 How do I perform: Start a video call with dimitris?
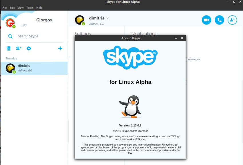pos(206,20)
